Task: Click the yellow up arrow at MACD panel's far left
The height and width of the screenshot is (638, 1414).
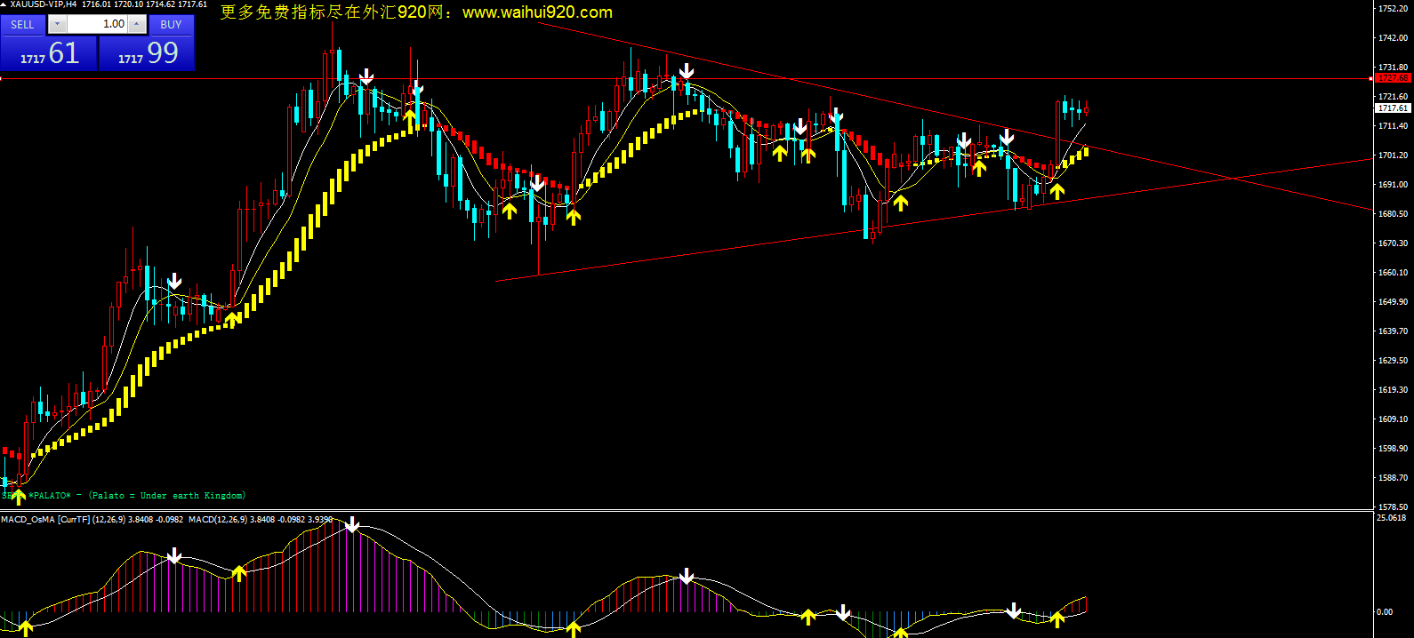Action: point(25,628)
